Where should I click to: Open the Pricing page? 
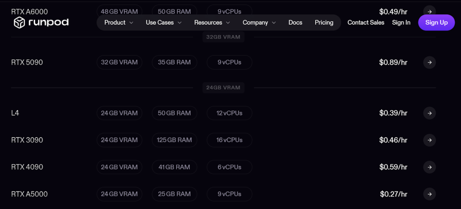324,22
